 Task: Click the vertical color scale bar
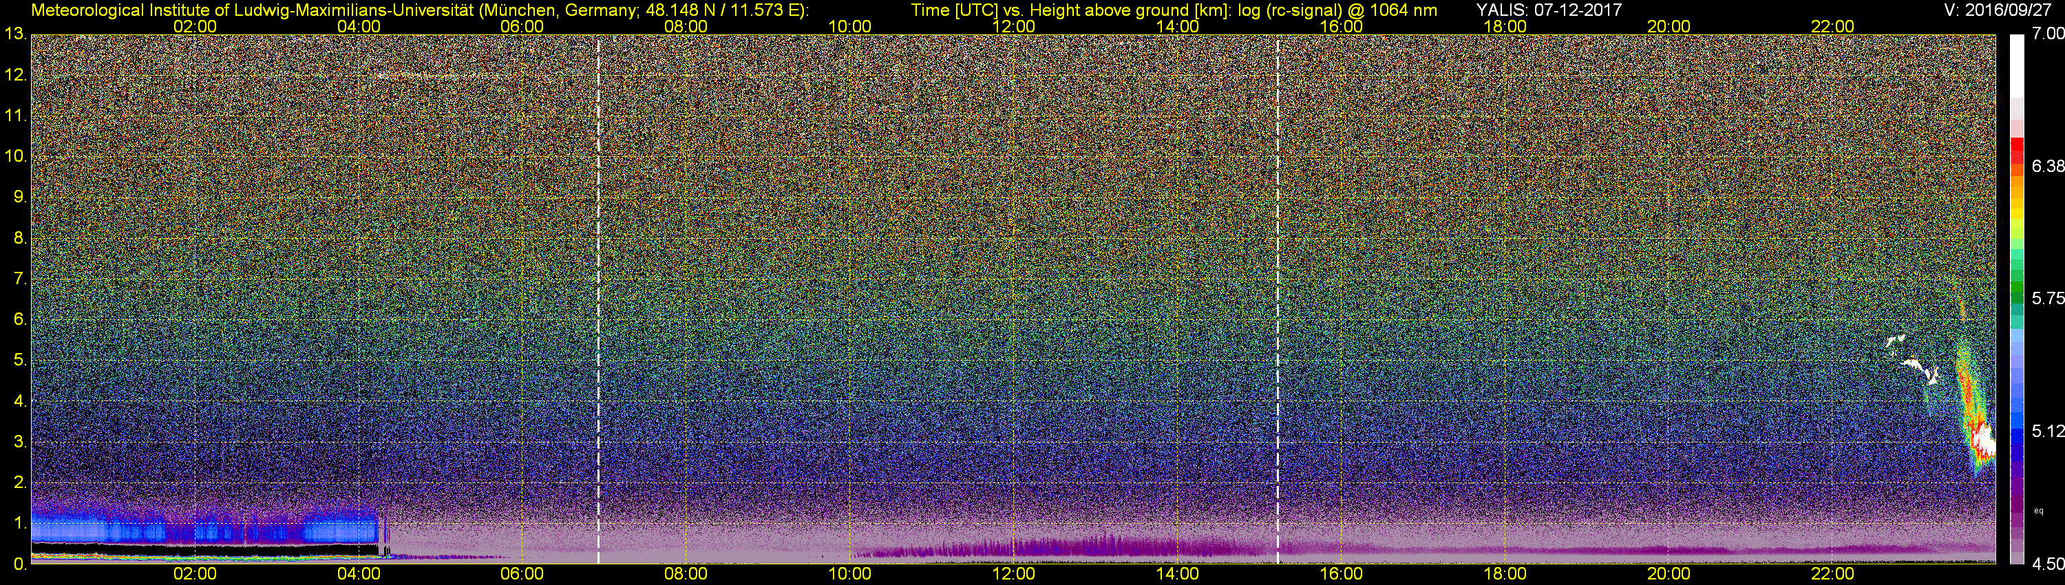2017,299
